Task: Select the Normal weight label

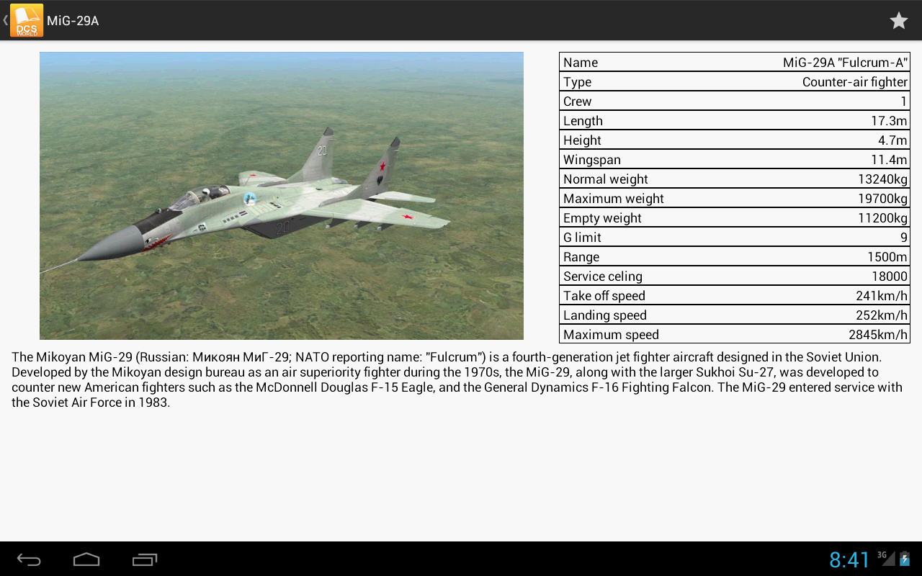Action: click(606, 179)
